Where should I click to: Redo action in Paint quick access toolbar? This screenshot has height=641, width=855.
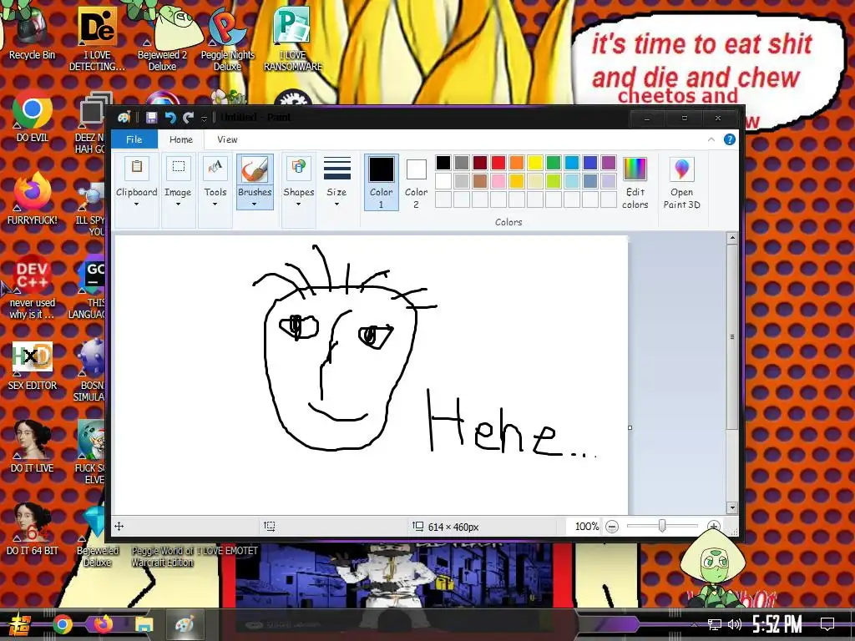[189, 117]
